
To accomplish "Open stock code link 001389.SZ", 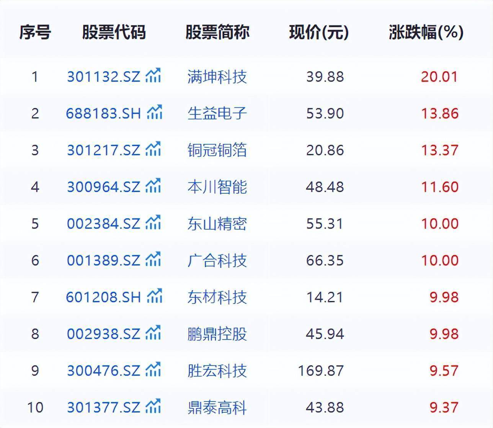I will [104, 261].
